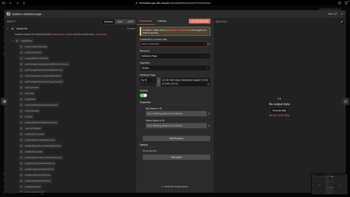Collapse the capabilities tree node
The image size is (350, 197).
click(13, 41)
